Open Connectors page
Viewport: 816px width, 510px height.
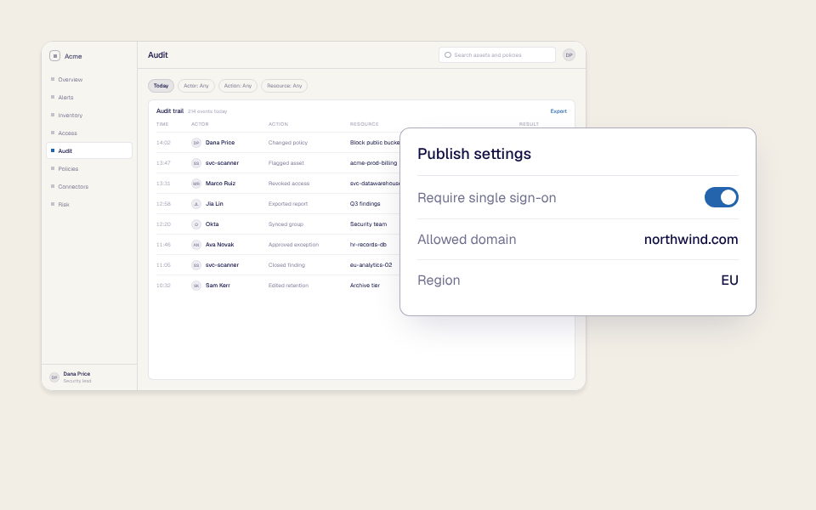tap(89, 186)
